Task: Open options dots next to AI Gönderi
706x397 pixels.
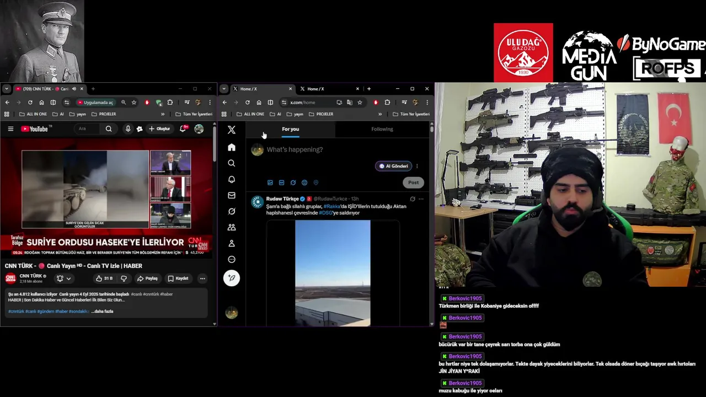Action: 417,166
